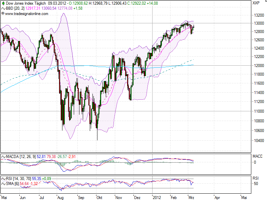Click the SMA value 54,64
267x200 pixels.
pyautogui.click(x=24, y=184)
